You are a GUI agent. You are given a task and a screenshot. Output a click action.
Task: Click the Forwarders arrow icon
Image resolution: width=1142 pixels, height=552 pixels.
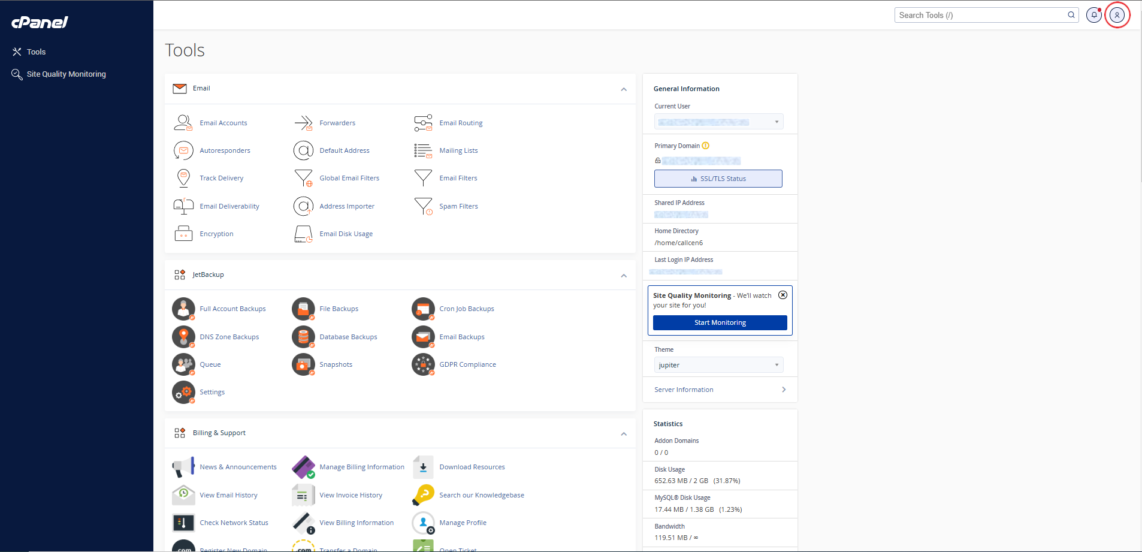[x=303, y=123]
